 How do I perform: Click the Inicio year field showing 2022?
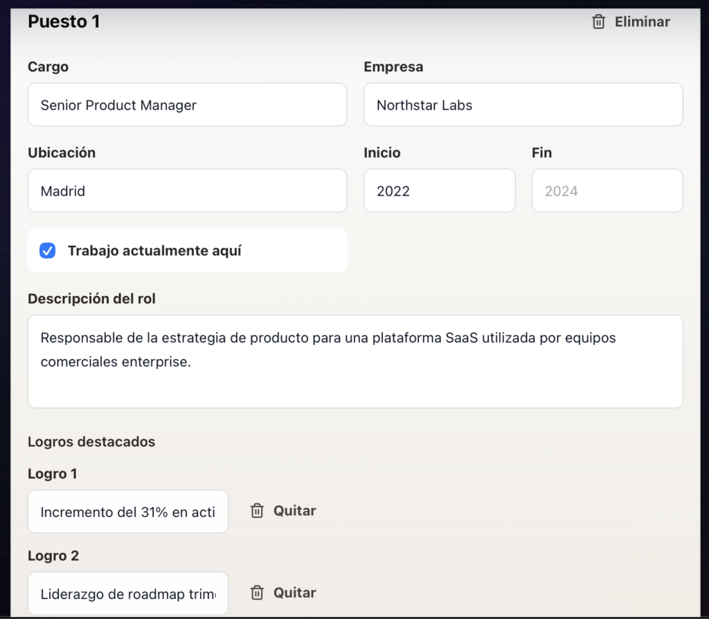point(440,191)
